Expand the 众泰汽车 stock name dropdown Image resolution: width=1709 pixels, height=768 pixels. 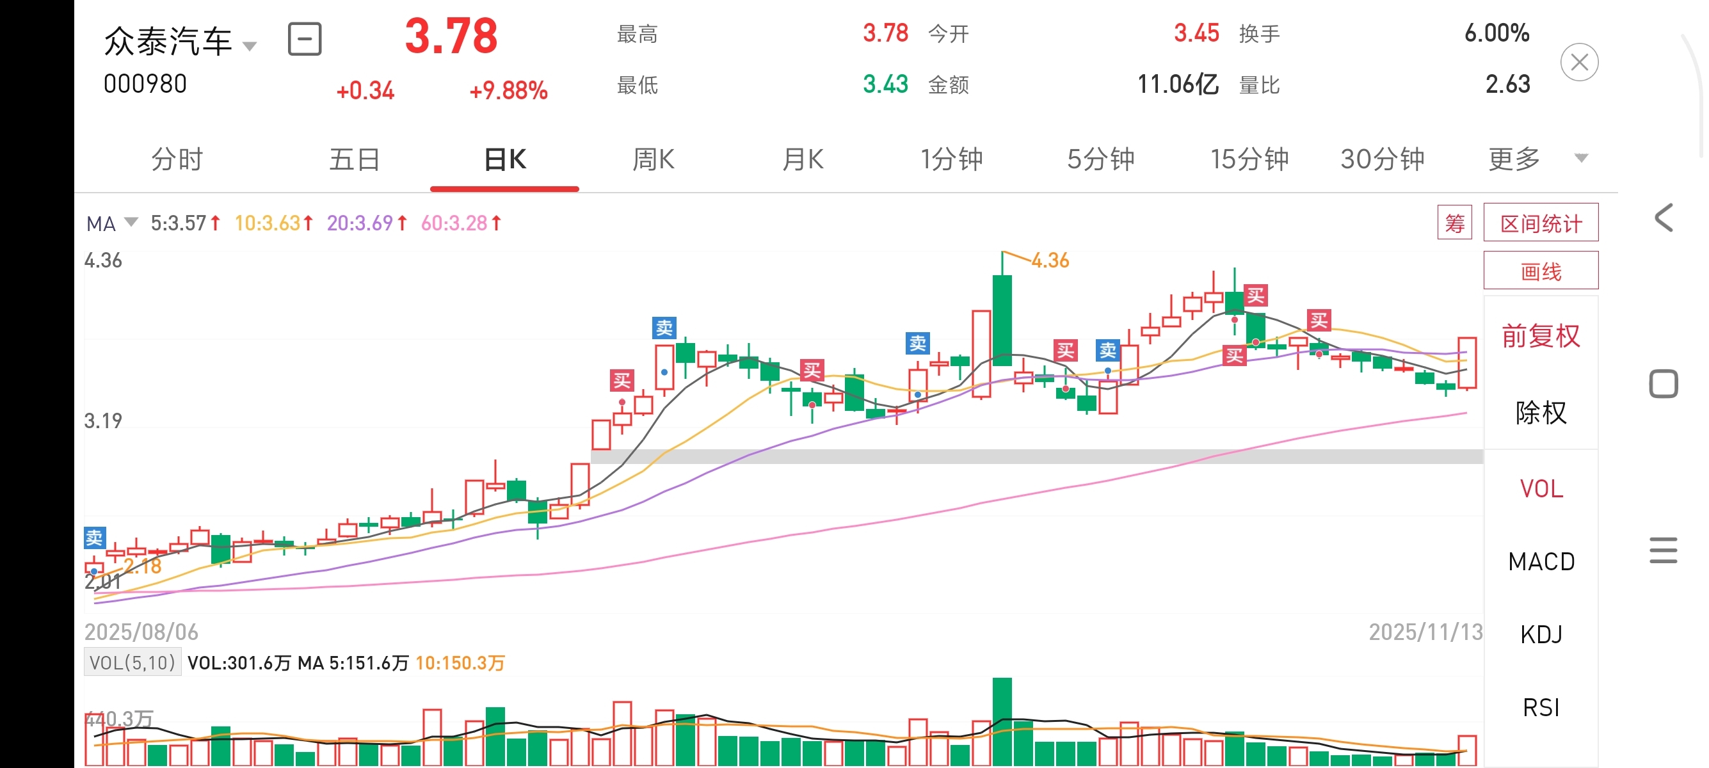250,47
